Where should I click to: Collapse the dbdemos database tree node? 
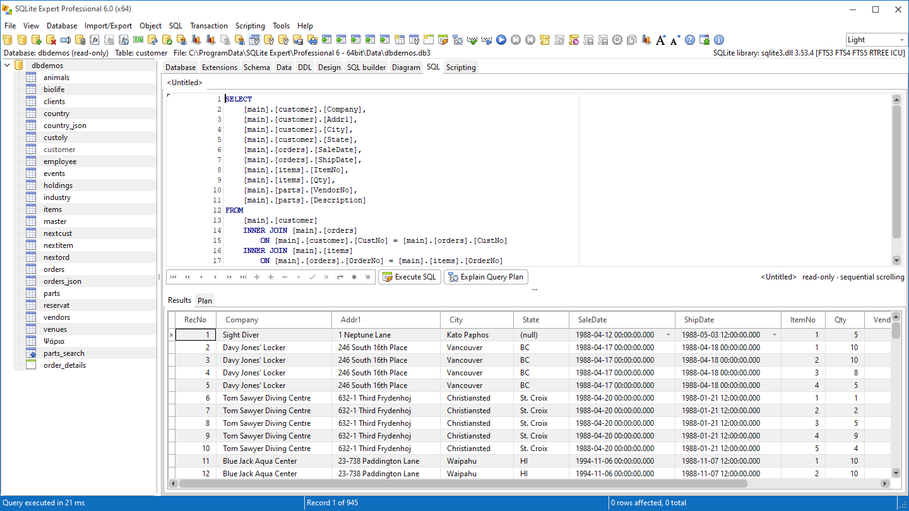tap(7, 66)
